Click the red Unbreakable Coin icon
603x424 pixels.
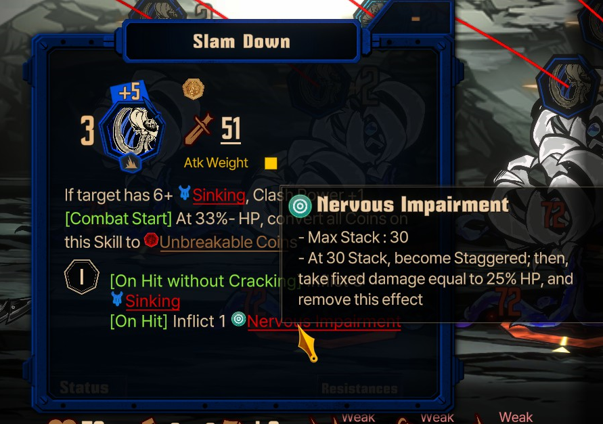(151, 240)
